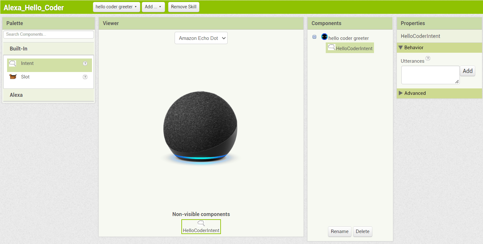The height and width of the screenshot is (244, 483).
Task: Add a new utterance with the Add button
Action: point(468,71)
